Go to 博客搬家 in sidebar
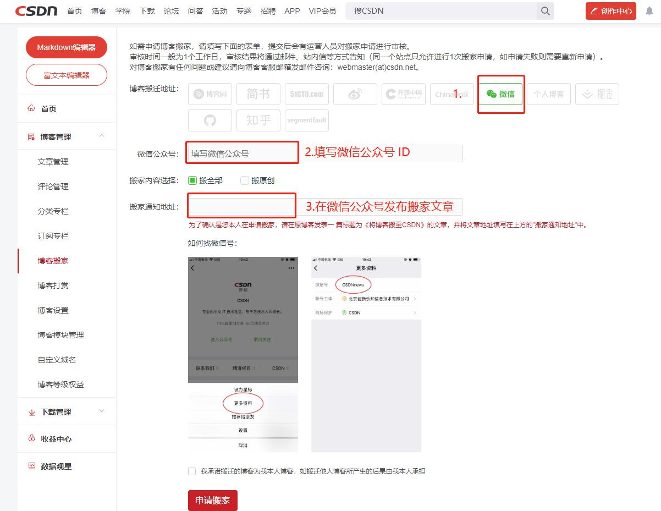The image size is (661, 511). tap(53, 261)
